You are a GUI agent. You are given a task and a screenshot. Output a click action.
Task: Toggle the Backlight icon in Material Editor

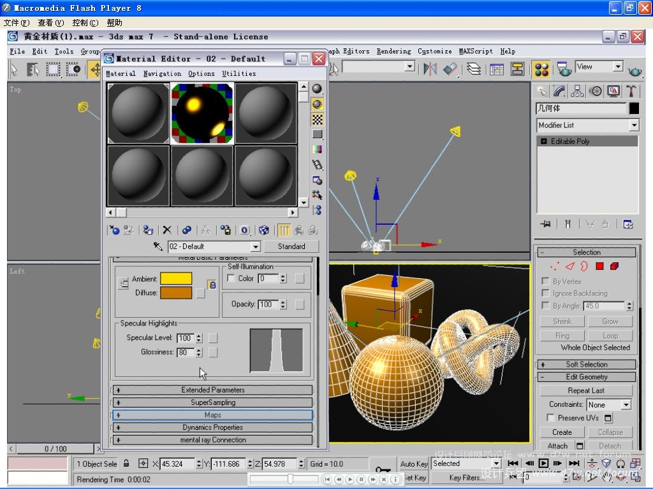point(317,104)
